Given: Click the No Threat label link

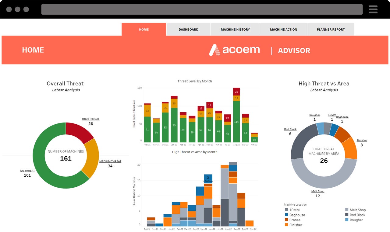Looking at the screenshot, I should point(27,171).
